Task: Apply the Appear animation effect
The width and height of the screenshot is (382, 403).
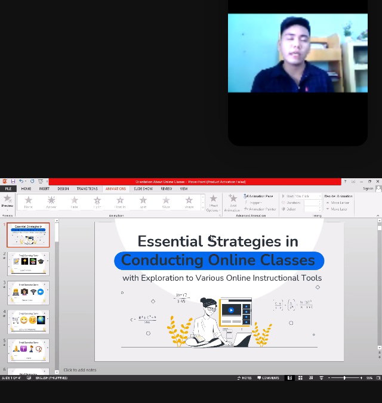Action: point(51,202)
